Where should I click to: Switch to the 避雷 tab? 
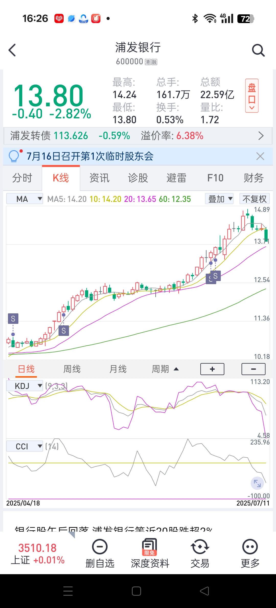click(177, 178)
